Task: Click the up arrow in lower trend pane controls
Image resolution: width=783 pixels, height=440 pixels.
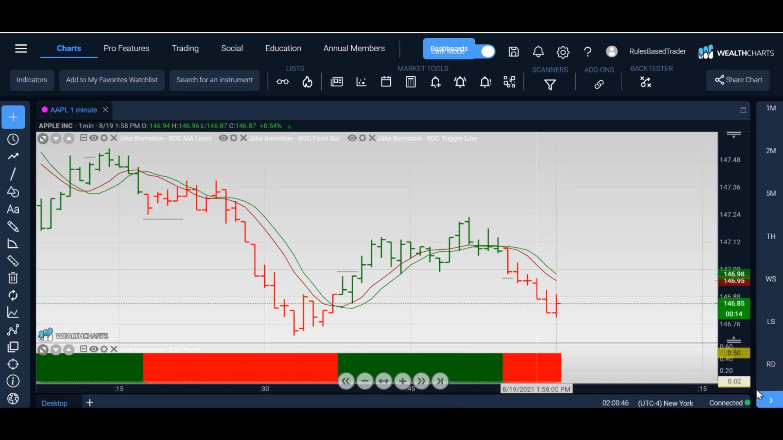Action: [69, 350]
